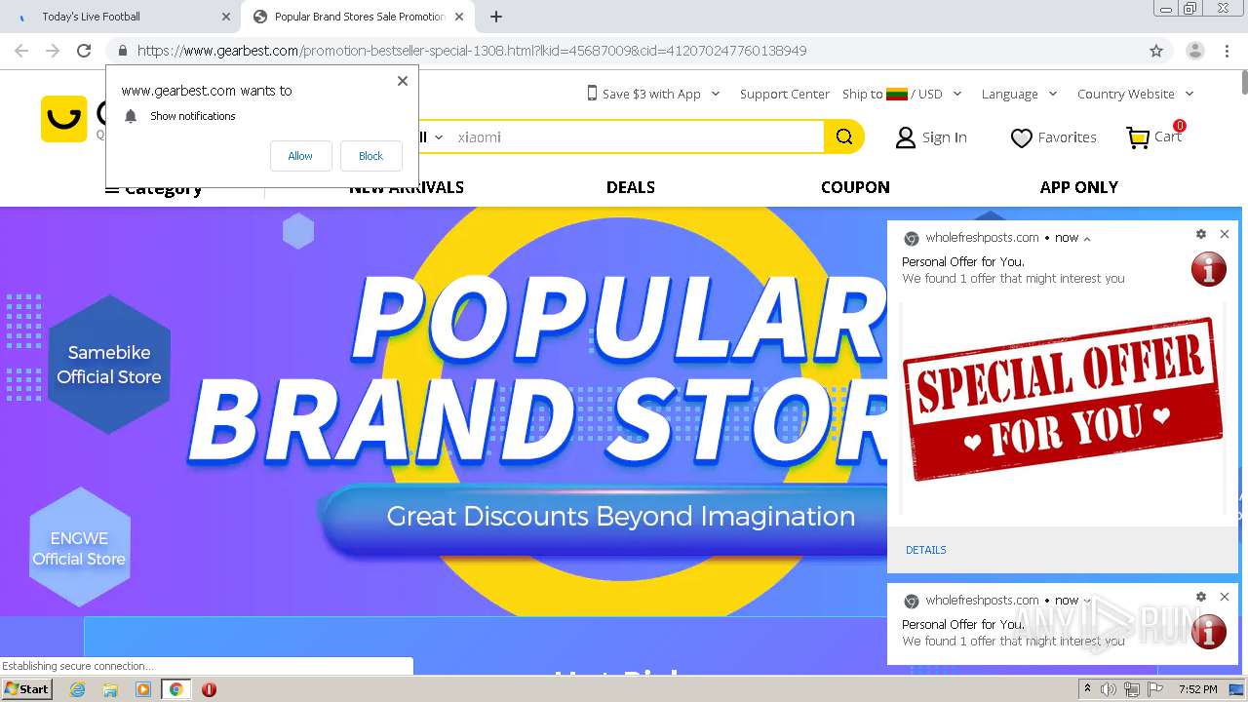Image resolution: width=1248 pixels, height=702 pixels.
Task: Open the Chrome profile avatar
Action: click(1194, 51)
